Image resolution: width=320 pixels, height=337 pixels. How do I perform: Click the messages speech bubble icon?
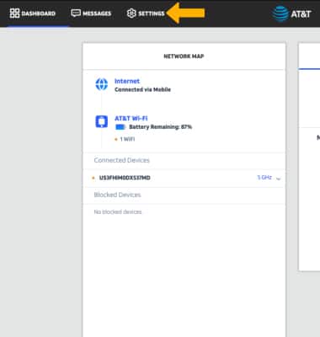pyautogui.click(x=76, y=13)
